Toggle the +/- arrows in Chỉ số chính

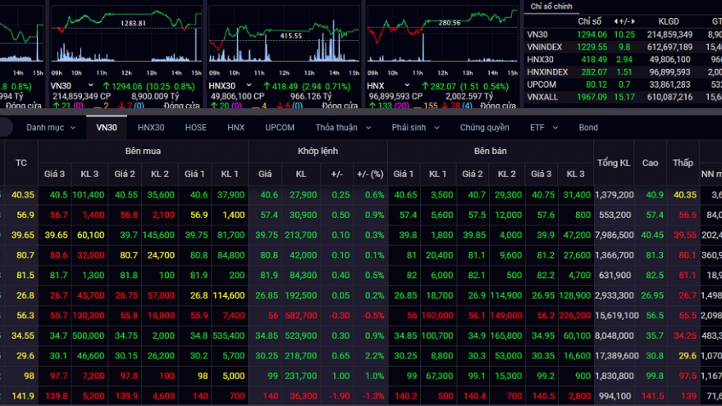[x=624, y=21]
